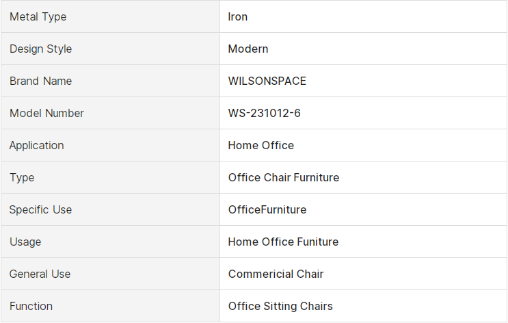Click the Type label cell
Image resolution: width=508 pixels, height=323 pixels.
pyautogui.click(x=110, y=177)
